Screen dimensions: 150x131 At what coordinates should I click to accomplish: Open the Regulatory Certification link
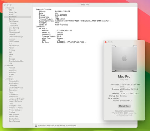click(124, 111)
